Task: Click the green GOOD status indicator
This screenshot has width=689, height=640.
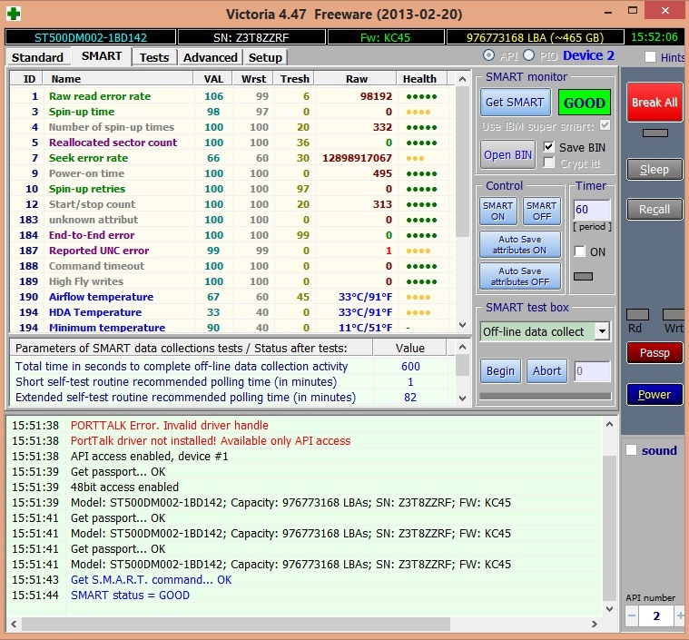Action: [584, 103]
